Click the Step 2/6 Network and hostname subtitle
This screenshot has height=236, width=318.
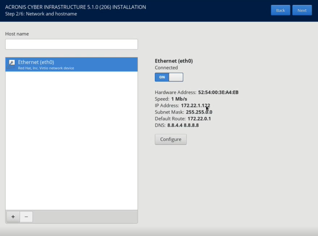click(x=41, y=14)
